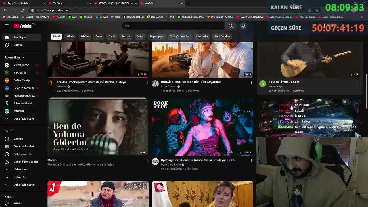The image size is (368, 207).
Task: Select the Canlı filter chip
Action: tap(112, 37)
